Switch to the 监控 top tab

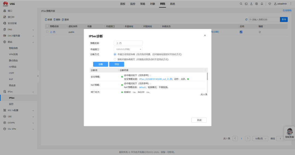pyautogui.click(x=133, y=4)
